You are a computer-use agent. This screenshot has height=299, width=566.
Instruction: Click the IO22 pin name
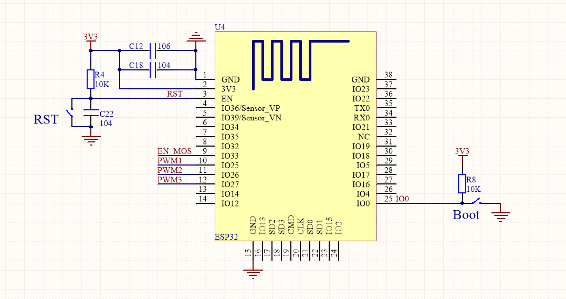[x=361, y=99]
